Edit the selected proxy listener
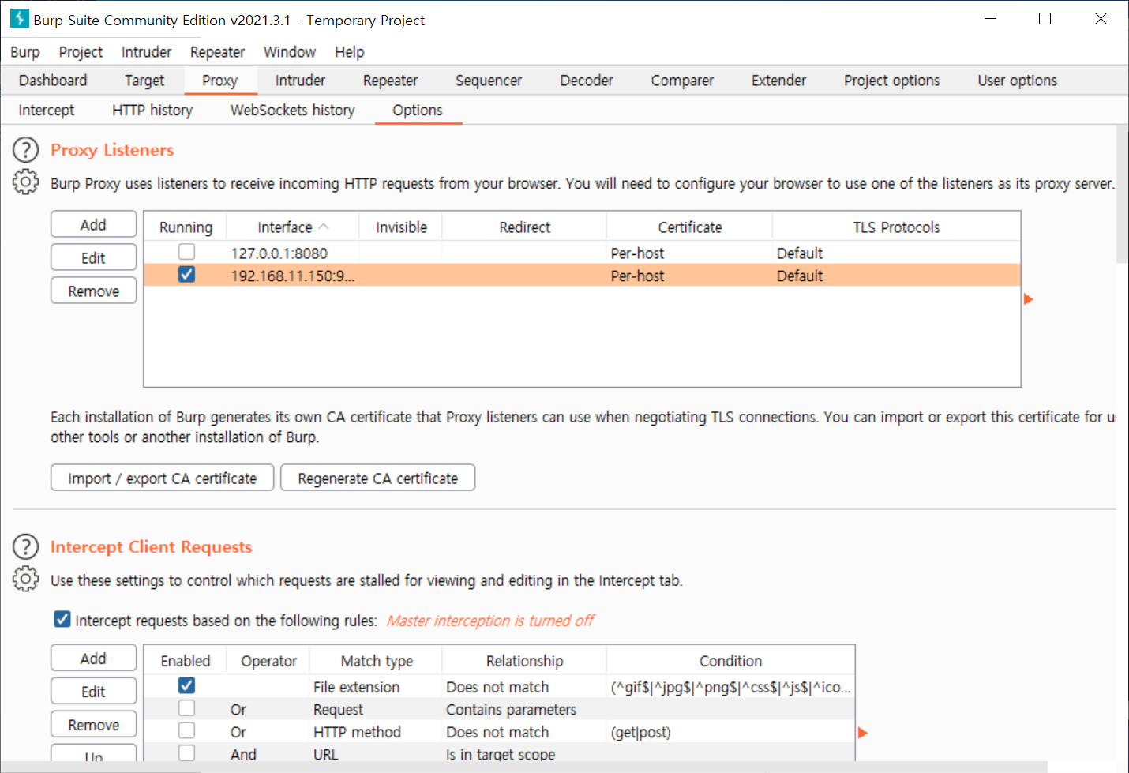This screenshot has height=773, width=1129. tap(93, 257)
